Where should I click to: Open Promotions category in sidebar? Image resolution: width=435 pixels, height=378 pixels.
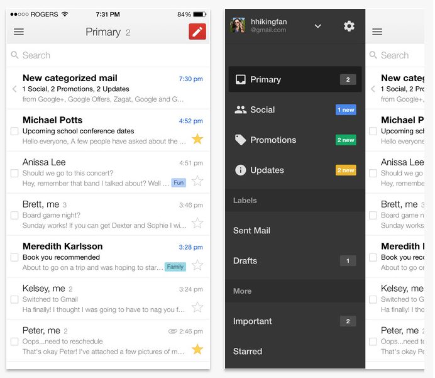(x=295, y=140)
